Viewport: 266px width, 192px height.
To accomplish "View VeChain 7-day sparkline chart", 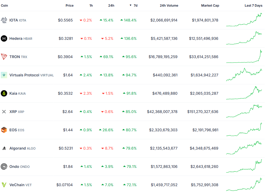I will click(244, 184).
